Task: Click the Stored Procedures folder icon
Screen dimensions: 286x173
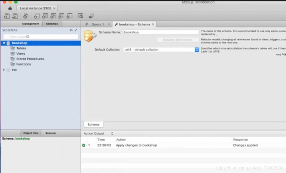Action: pyautogui.click(x=13, y=59)
